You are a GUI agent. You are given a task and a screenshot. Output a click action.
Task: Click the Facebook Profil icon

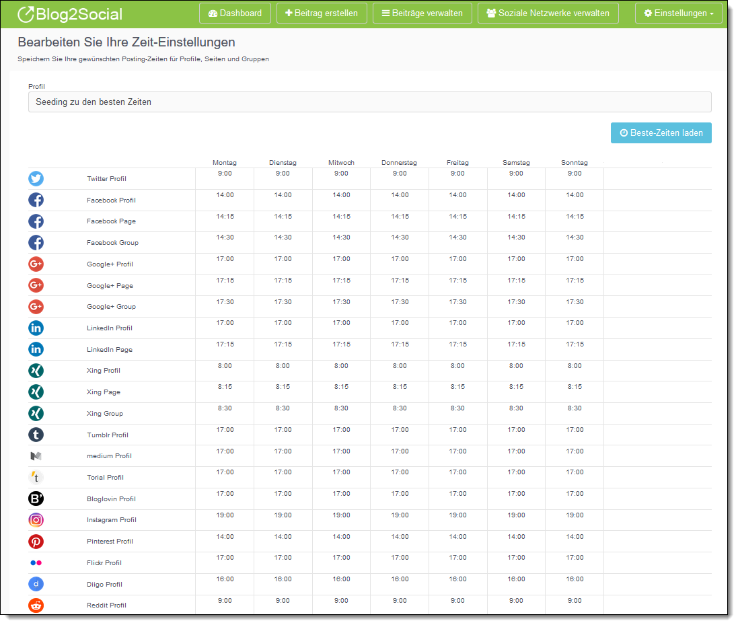coord(36,200)
